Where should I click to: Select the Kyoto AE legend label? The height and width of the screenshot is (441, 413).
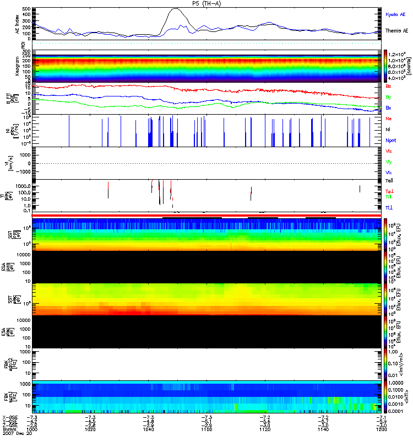coord(395,14)
